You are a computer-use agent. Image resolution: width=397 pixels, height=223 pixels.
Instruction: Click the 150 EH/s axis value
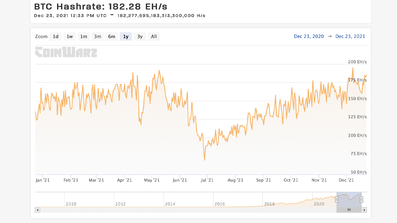click(x=357, y=98)
